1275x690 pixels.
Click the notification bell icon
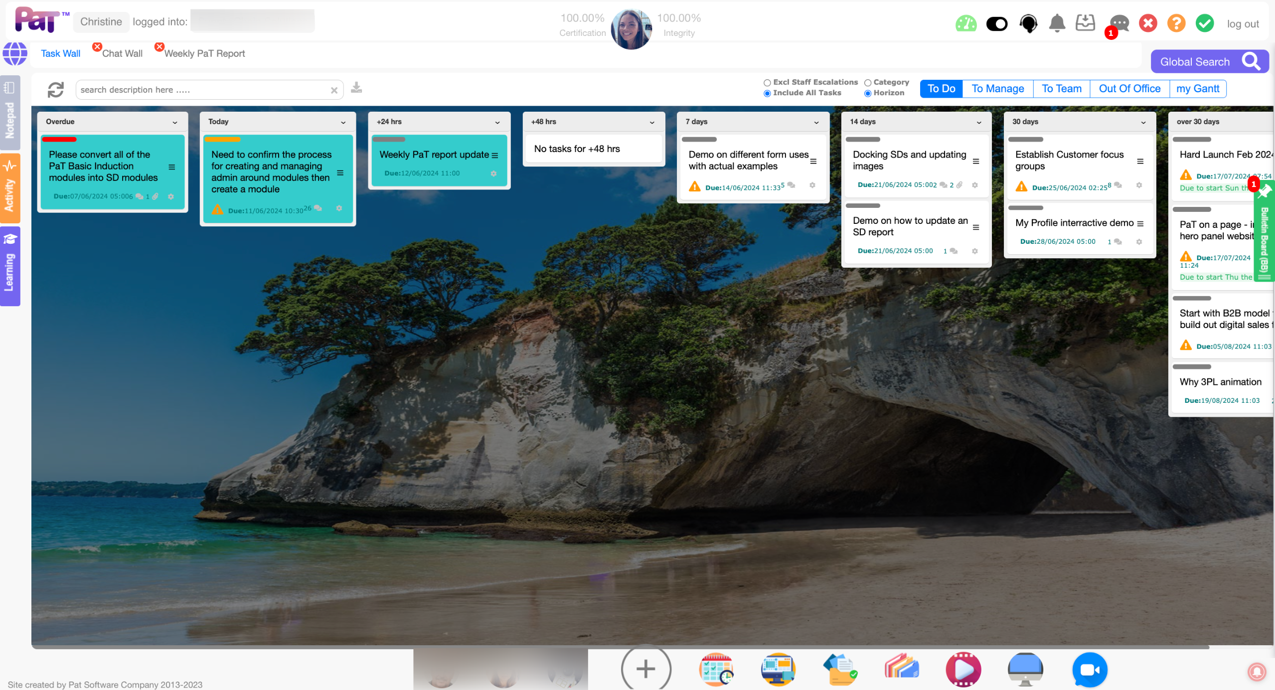[x=1057, y=23]
